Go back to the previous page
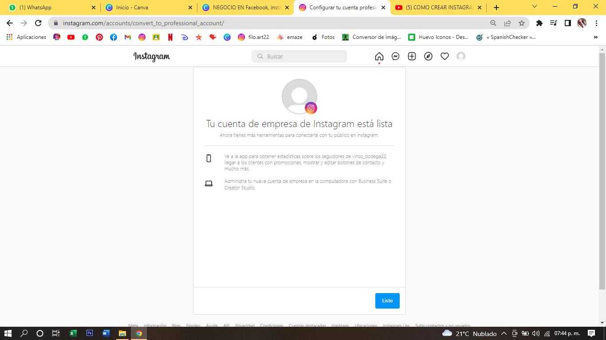Screen dimensions: 606x340 10,23
